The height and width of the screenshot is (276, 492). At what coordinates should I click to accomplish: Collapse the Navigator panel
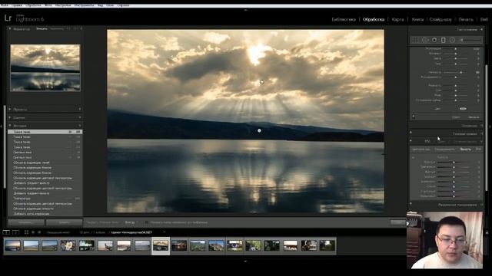pos(10,28)
